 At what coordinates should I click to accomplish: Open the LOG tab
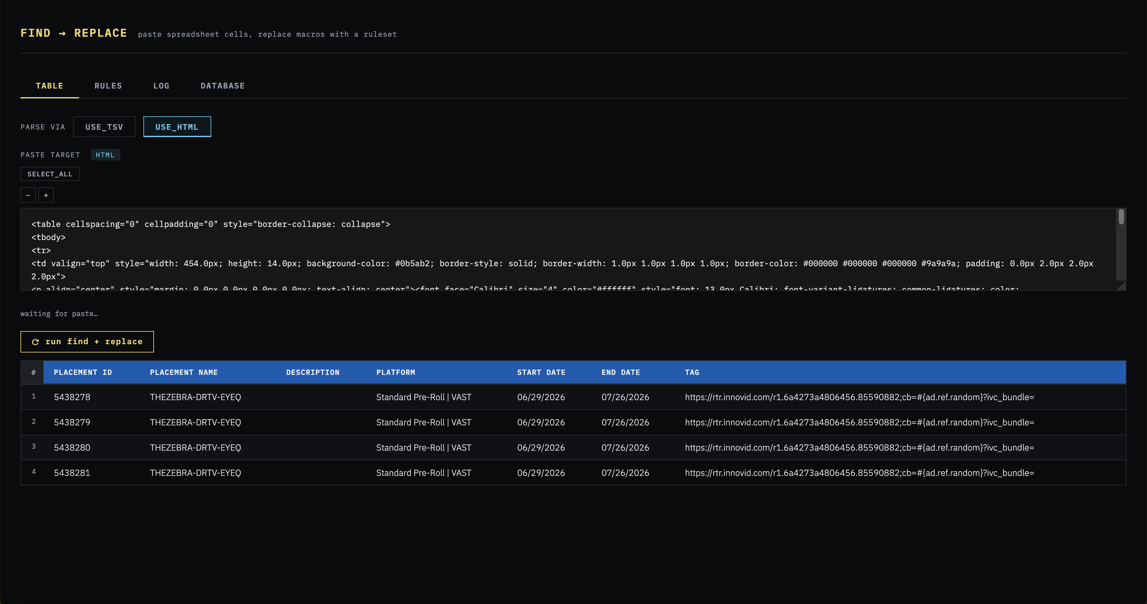161,86
